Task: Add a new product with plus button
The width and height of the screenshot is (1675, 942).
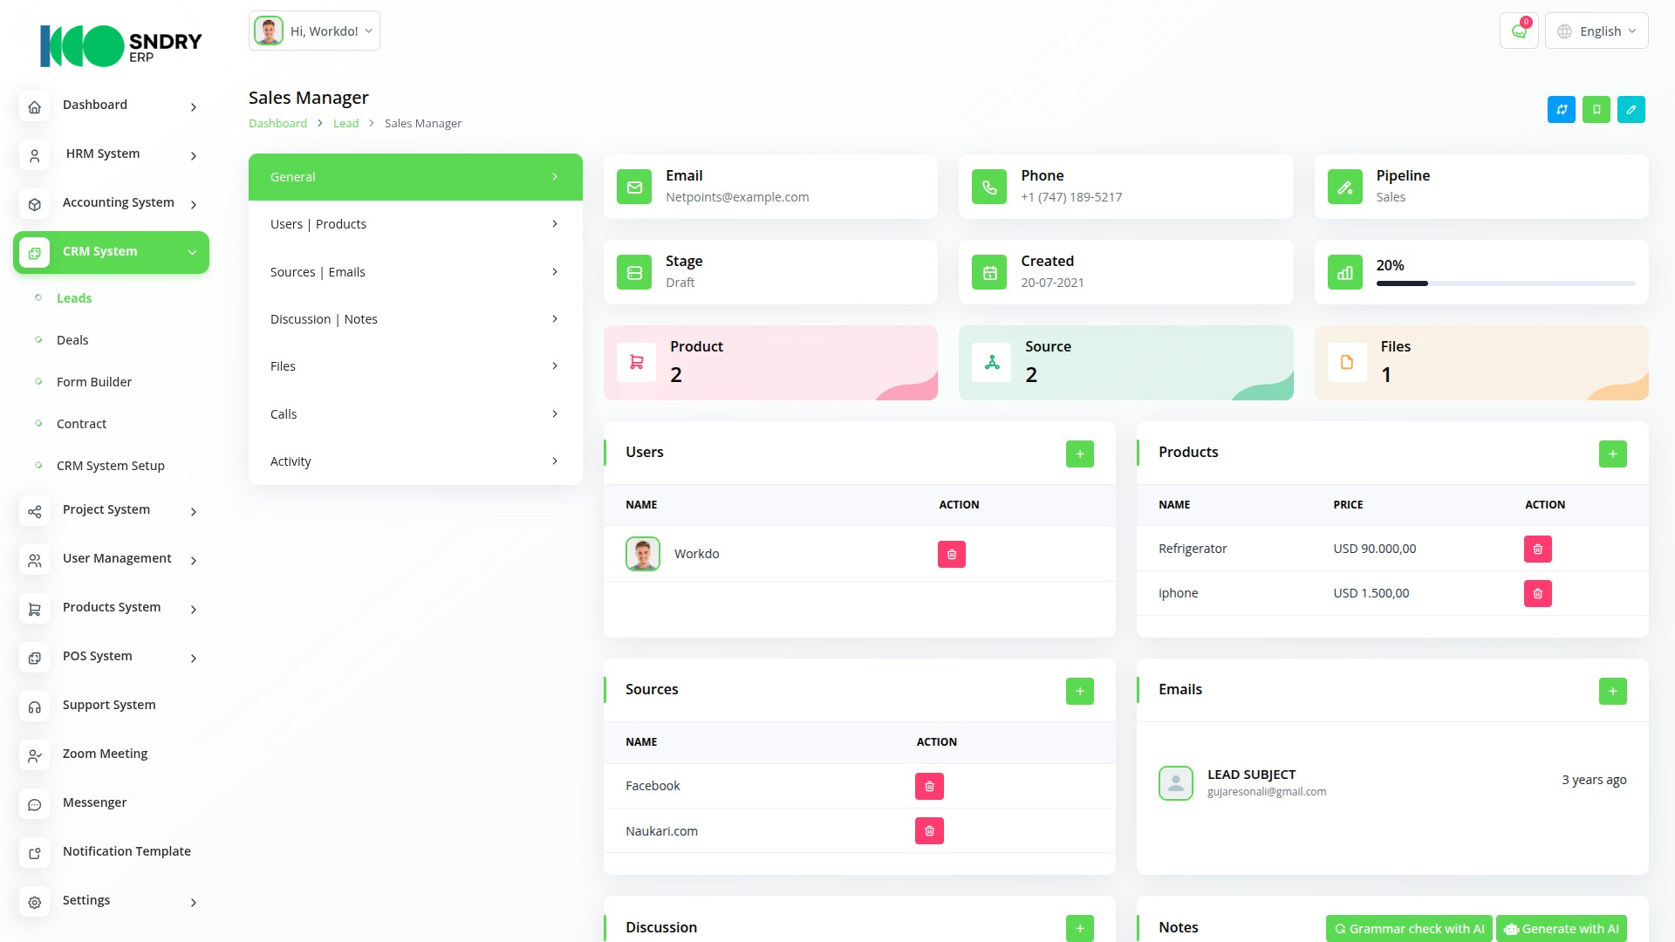Action: [x=1612, y=454]
